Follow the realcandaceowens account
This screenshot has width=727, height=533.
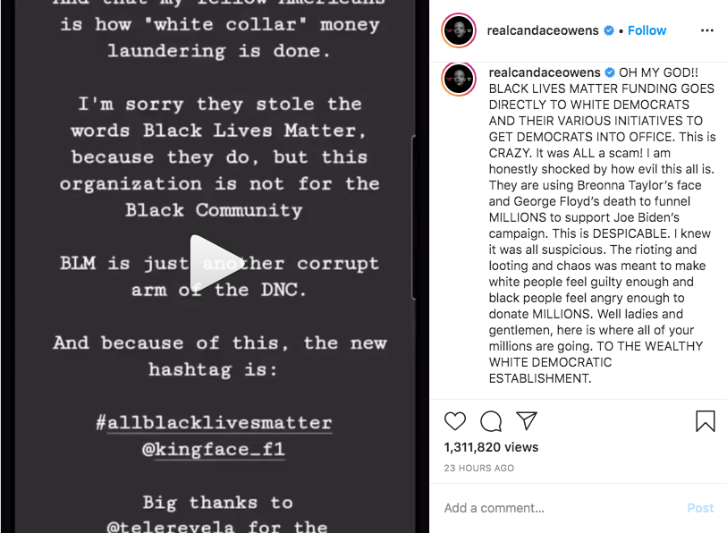click(647, 30)
